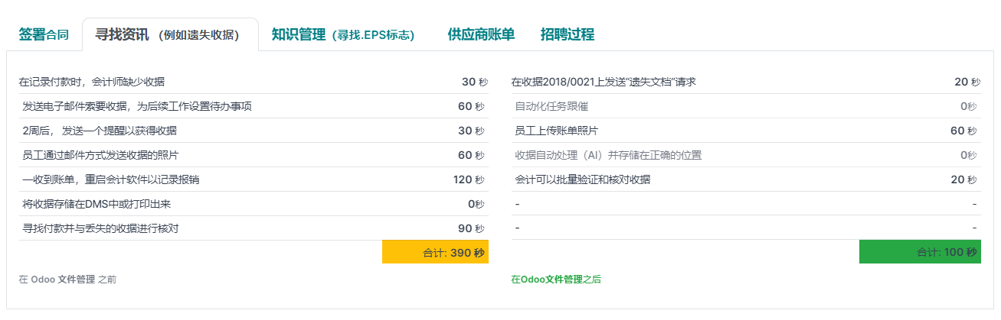Click the greyed row 自动化任务跟催
The height and width of the screenshot is (320, 1001).
pyautogui.click(x=746, y=106)
